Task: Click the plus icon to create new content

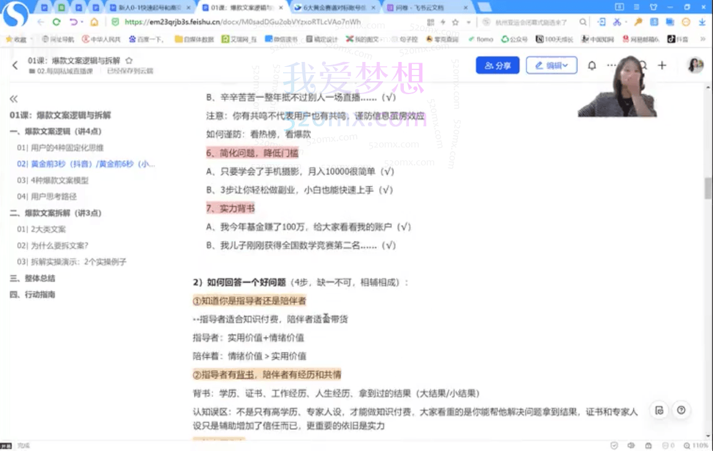Action: tap(662, 66)
